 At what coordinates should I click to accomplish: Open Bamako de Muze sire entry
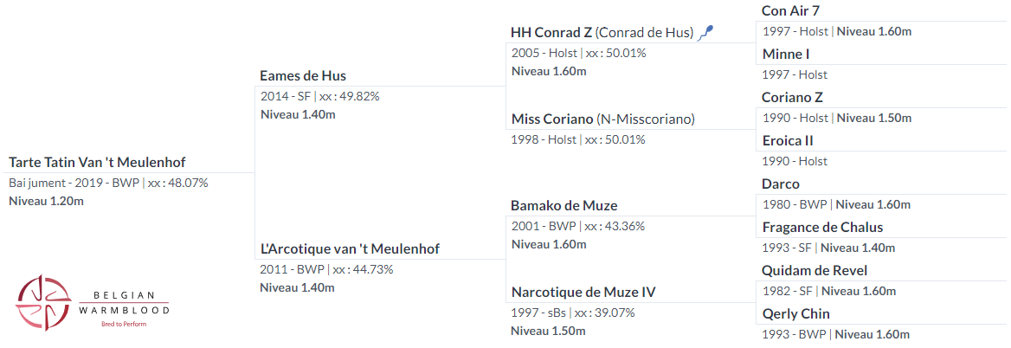(x=564, y=206)
